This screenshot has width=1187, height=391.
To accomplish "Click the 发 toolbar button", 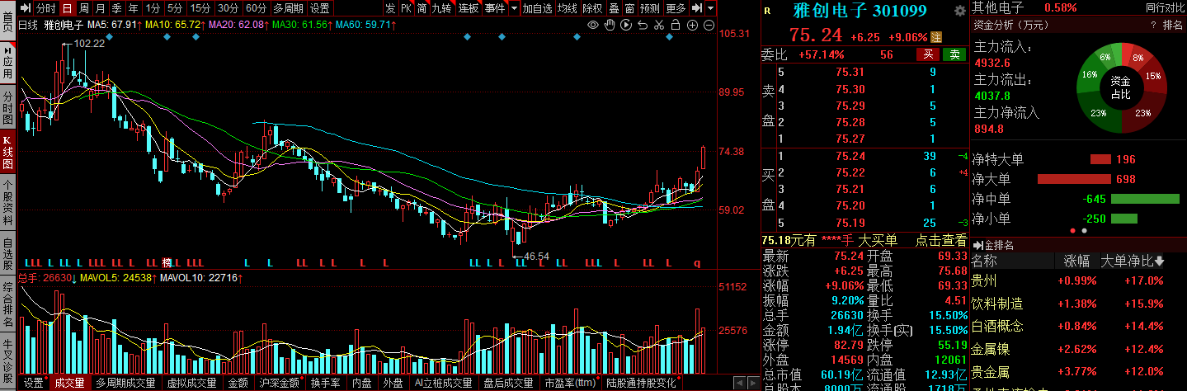I will pos(390,8).
